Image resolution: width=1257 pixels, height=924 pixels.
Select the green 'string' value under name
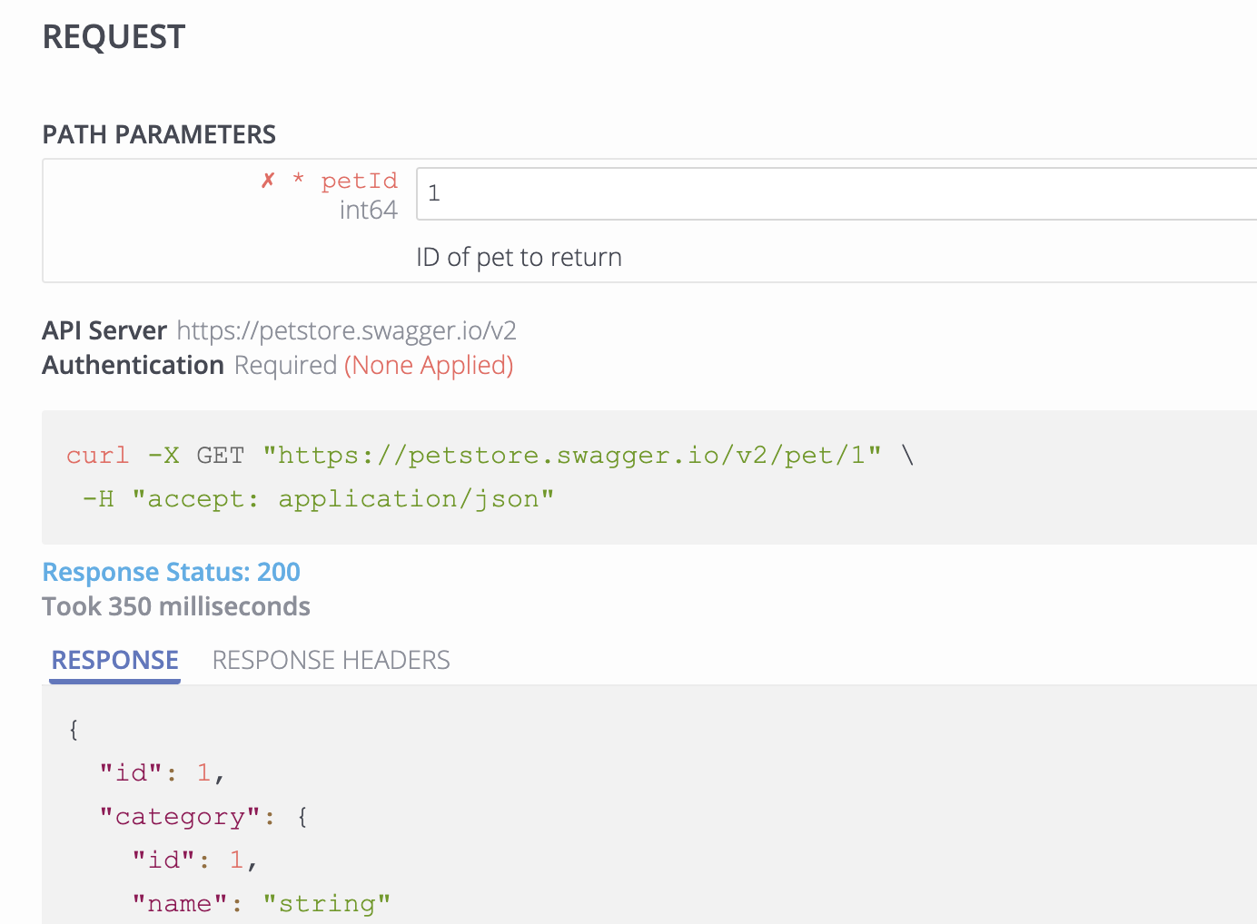click(327, 903)
